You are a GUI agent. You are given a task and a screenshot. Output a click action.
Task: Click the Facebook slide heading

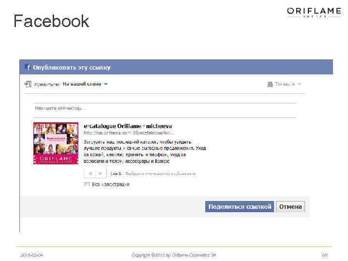pos(51,21)
